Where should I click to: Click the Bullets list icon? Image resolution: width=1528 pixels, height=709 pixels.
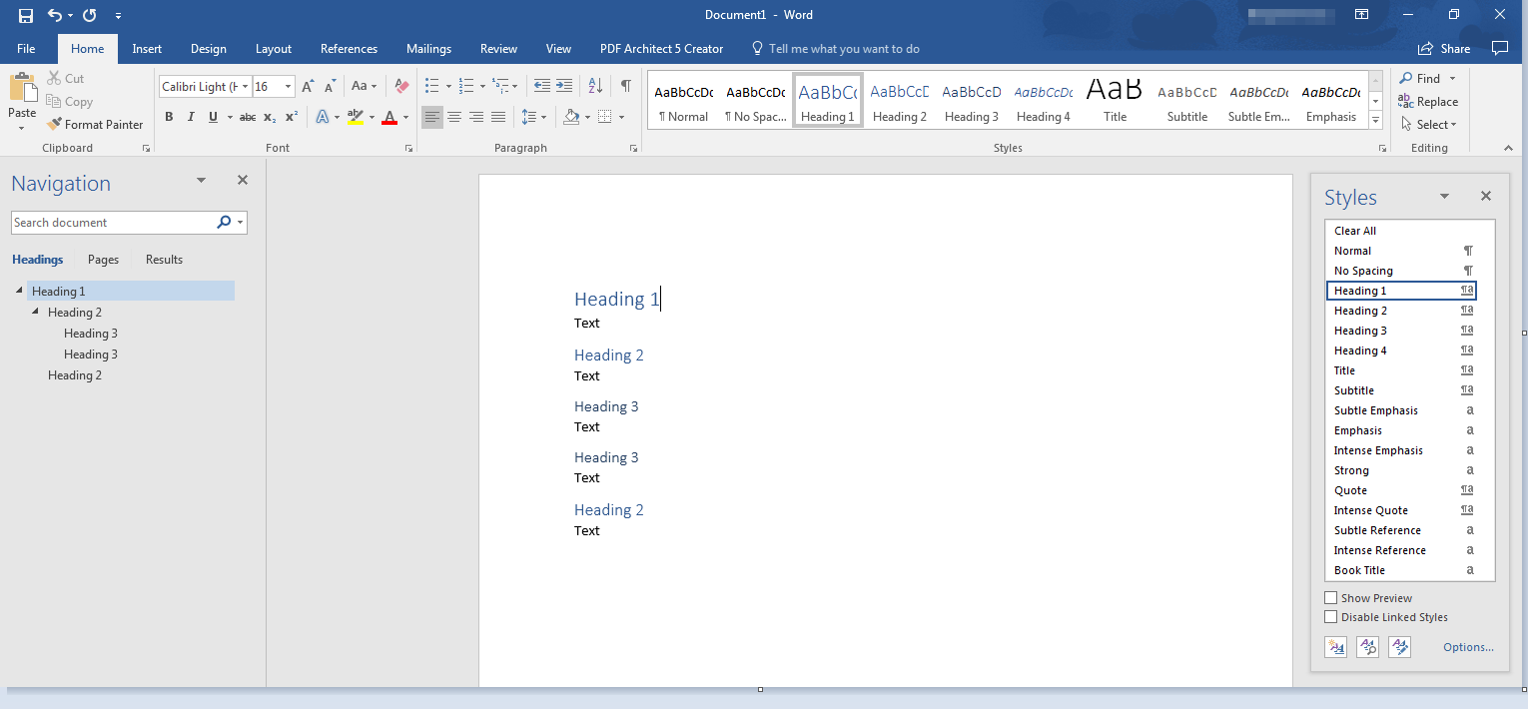[x=431, y=87]
